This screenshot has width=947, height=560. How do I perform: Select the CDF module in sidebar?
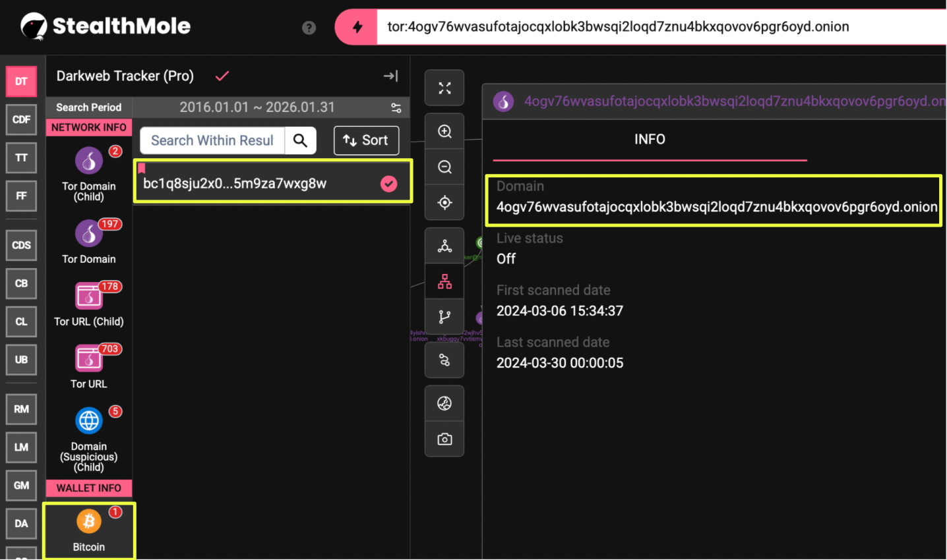click(21, 120)
